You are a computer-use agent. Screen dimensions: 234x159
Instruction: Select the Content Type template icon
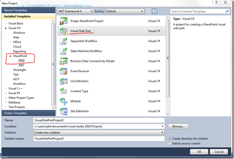(64, 91)
